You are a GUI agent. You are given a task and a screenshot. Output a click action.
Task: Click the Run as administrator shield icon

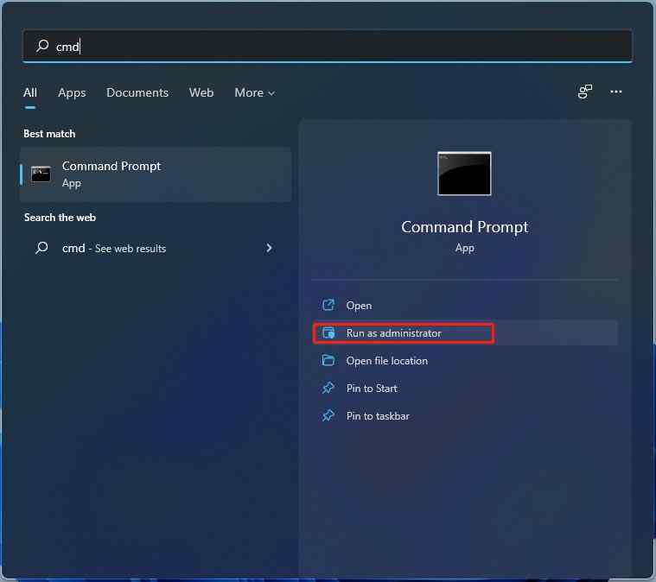click(x=328, y=332)
